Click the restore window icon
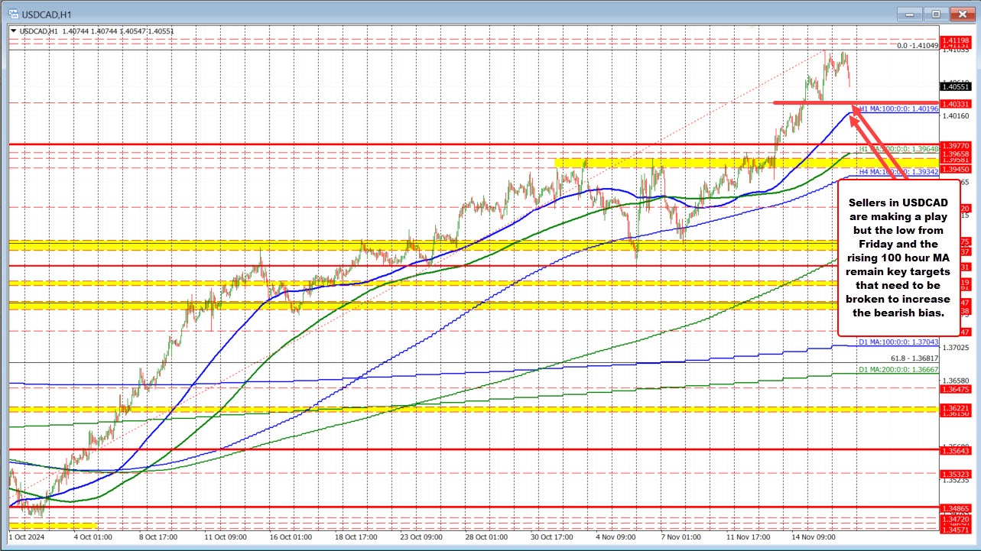981x551 pixels. tap(935, 13)
